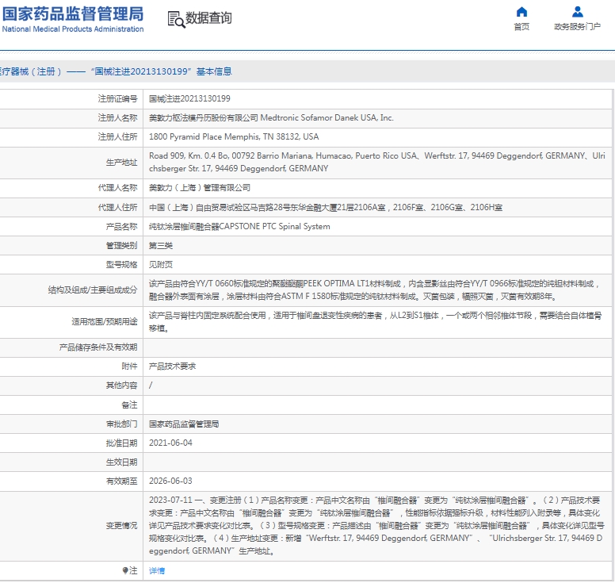Click structure text mentioning PEEK OPTIMA LT1
Image resolution: width=615 pixels, height=583 pixels.
point(375,290)
